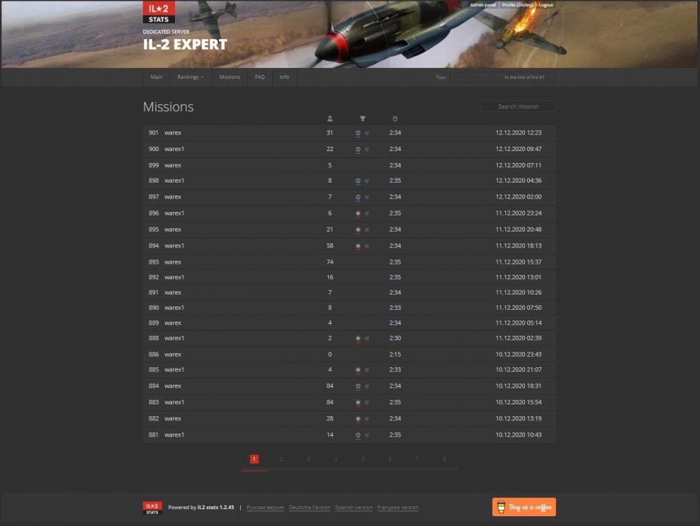700x526 pixels.
Task: Switch to Deutsche Version link
Action: click(x=309, y=508)
